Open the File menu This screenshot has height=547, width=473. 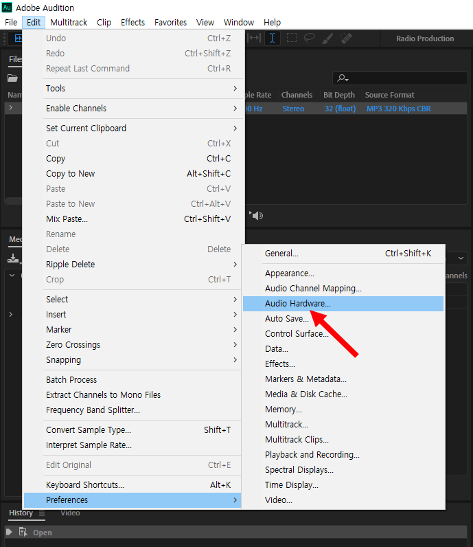(11, 22)
